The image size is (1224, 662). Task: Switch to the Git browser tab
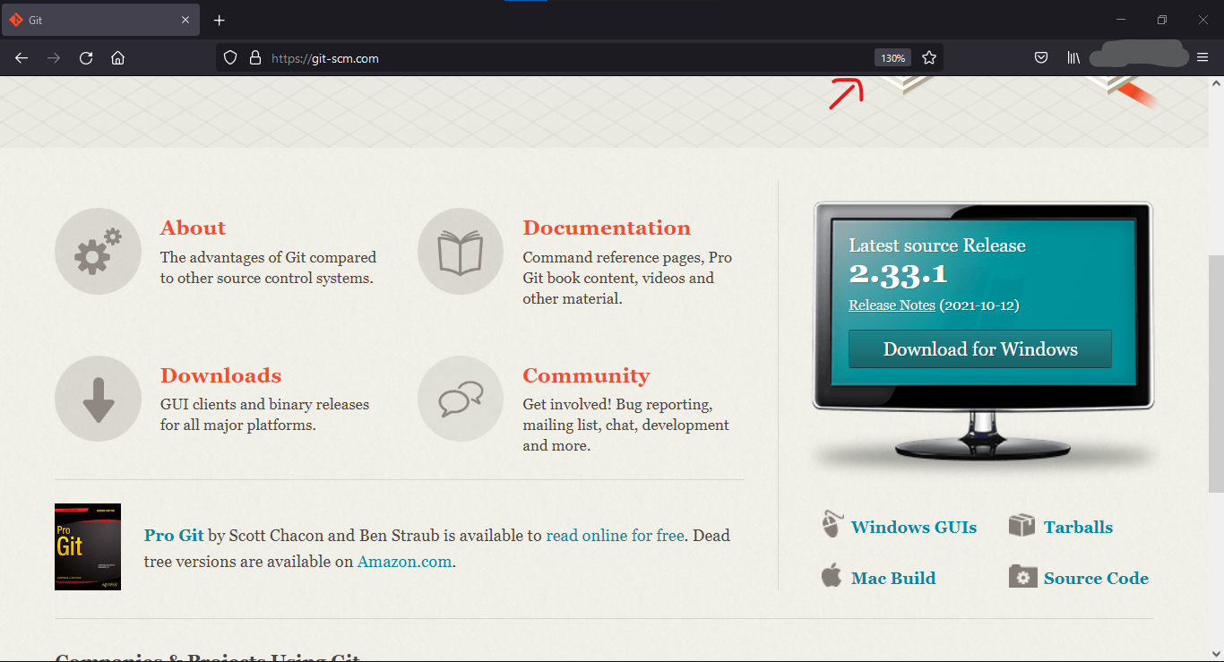99,19
